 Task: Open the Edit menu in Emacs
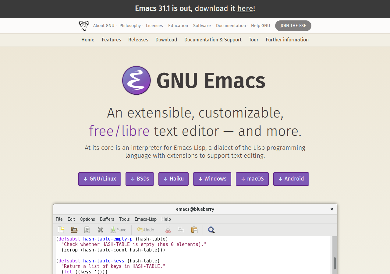pos(71,219)
